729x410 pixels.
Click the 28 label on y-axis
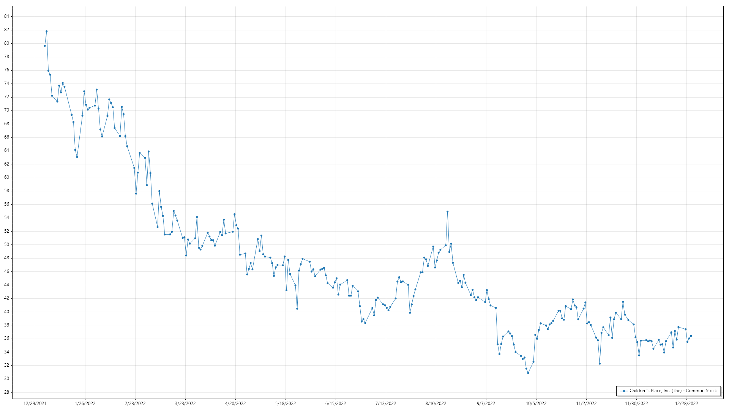pos(7,392)
